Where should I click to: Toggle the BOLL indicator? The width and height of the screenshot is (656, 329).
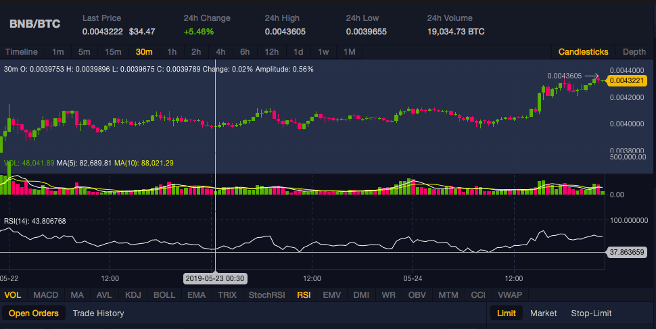coord(164,295)
